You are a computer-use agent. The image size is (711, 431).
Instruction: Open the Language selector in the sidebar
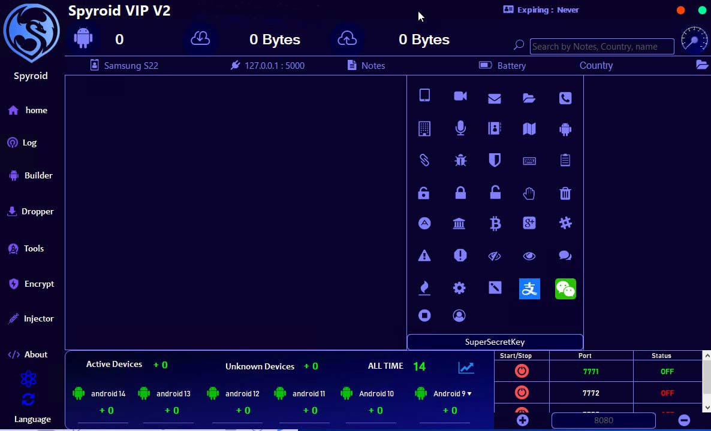pos(32,419)
